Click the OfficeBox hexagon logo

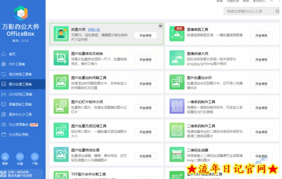click(x=21, y=13)
